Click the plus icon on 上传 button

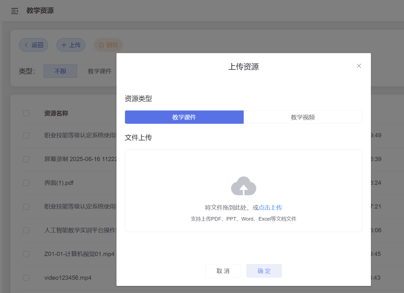pos(64,45)
